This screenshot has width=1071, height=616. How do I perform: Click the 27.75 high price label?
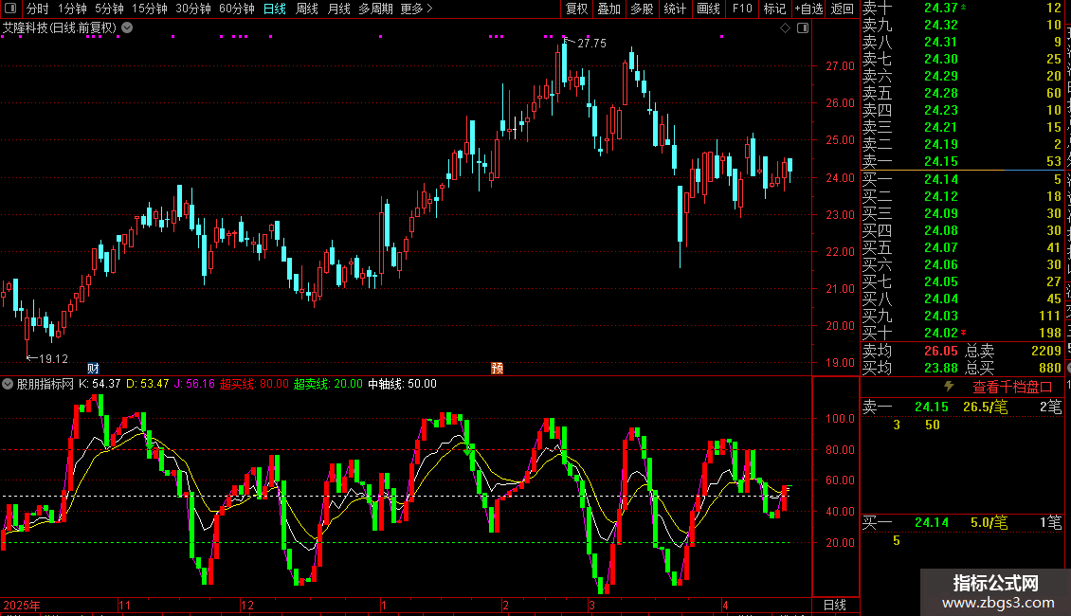tap(591, 43)
